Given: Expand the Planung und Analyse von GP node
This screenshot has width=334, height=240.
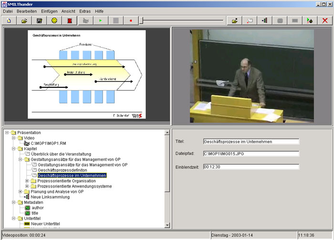Looking at the screenshot, I should (21, 191).
